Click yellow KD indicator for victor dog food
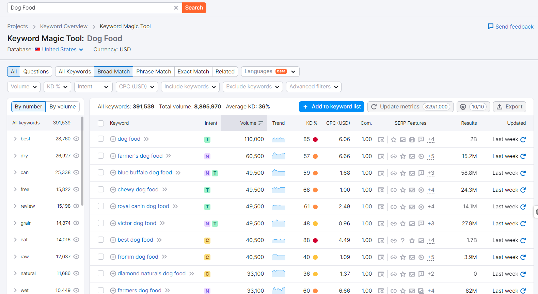This screenshot has width=538, height=294. [x=315, y=224]
